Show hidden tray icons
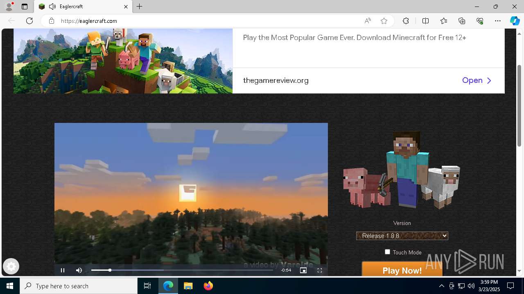The height and width of the screenshot is (294, 524). pos(441,286)
